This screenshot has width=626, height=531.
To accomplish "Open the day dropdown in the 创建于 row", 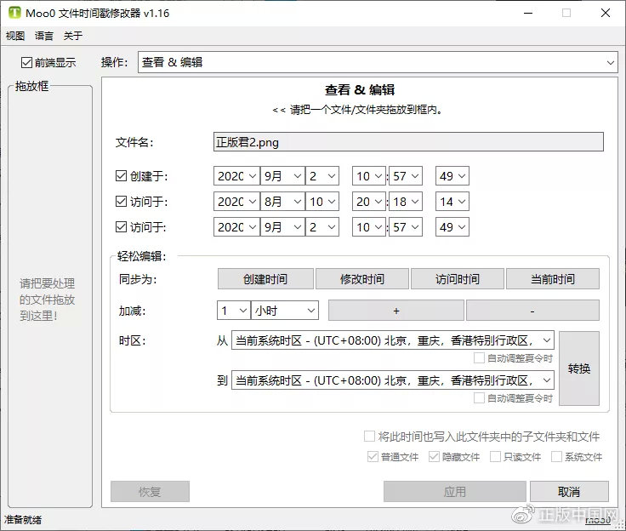I will click(322, 176).
